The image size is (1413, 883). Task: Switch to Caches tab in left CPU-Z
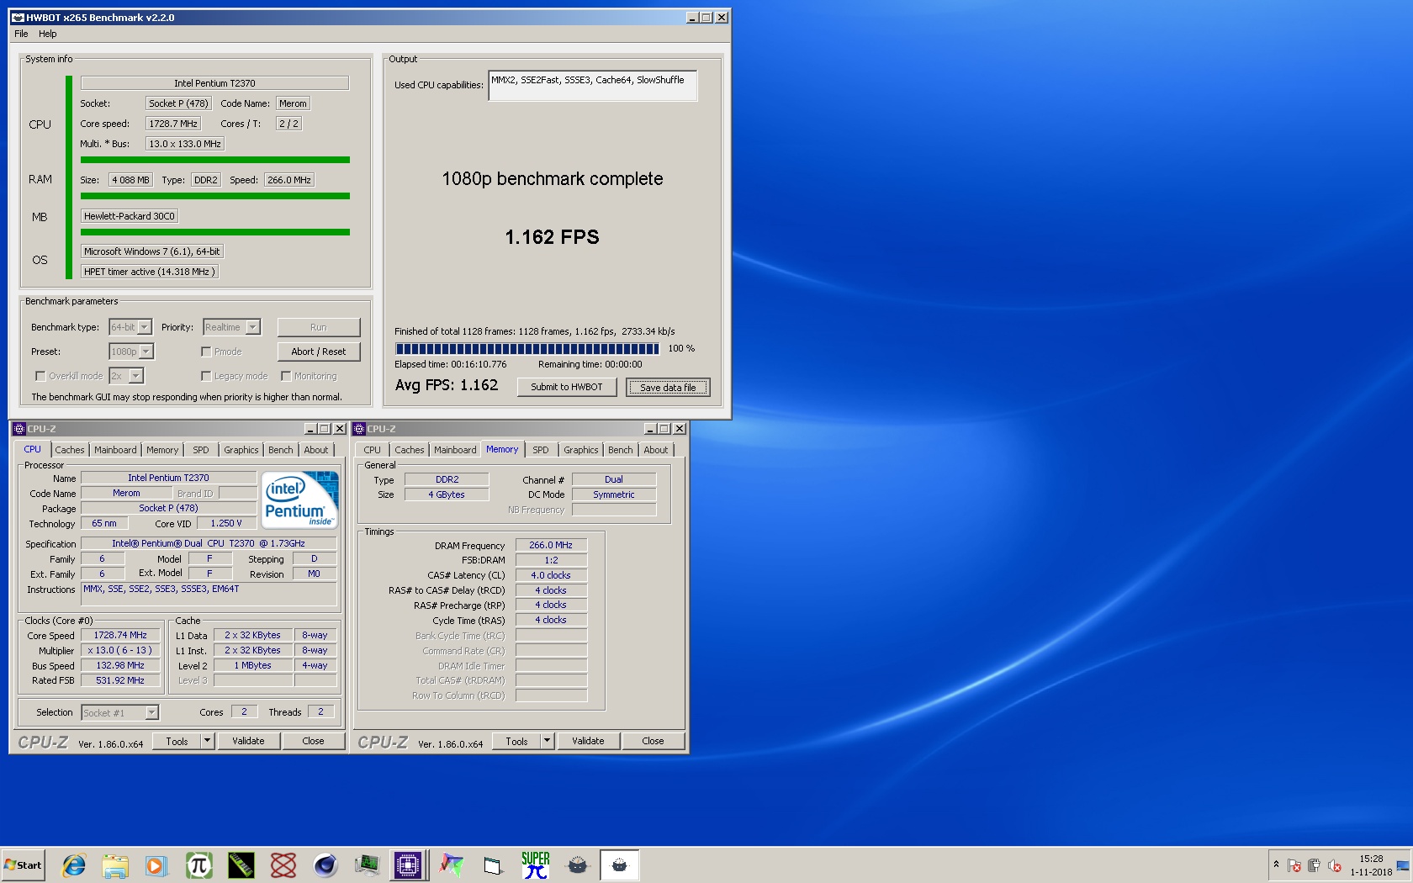pyautogui.click(x=70, y=450)
